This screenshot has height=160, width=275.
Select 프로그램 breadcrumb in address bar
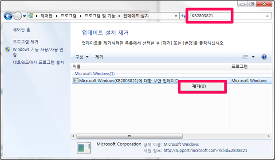pos(68,16)
